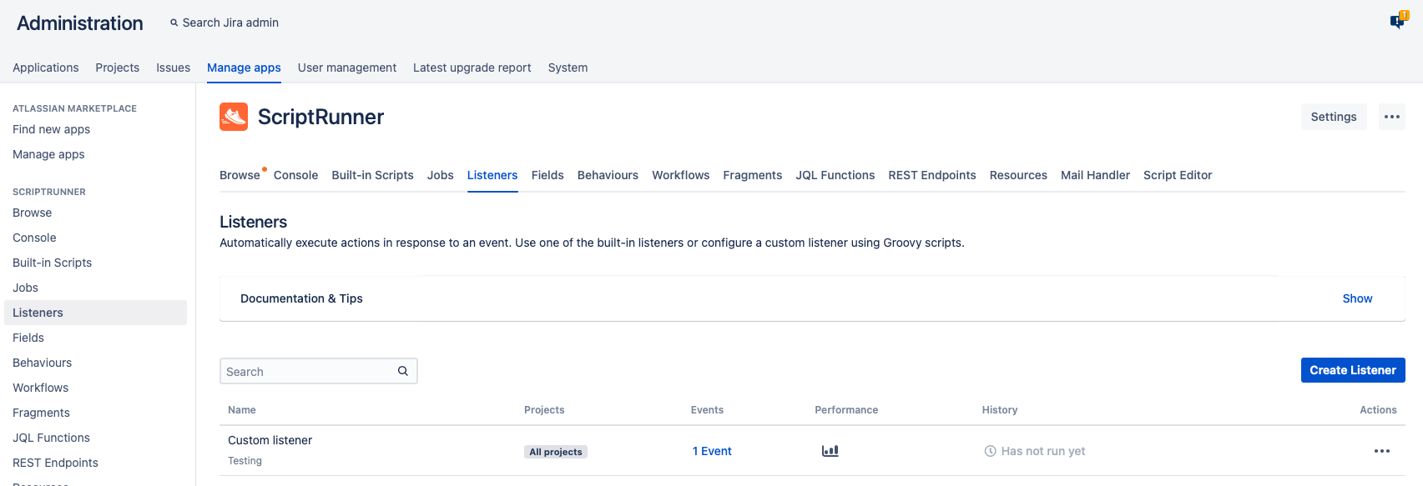Image resolution: width=1423 pixels, height=486 pixels.
Task: Select the Manage apps top tab
Action: click(x=244, y=68)
